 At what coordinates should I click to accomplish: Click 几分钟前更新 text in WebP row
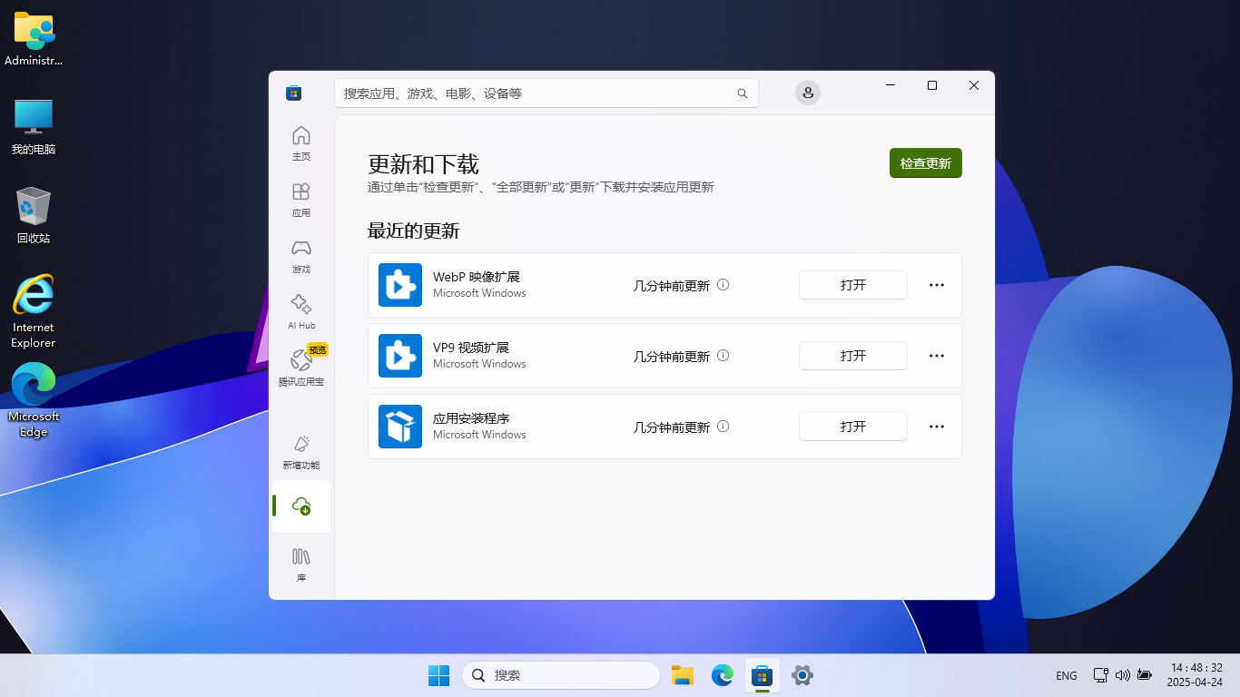click(672, 285)
